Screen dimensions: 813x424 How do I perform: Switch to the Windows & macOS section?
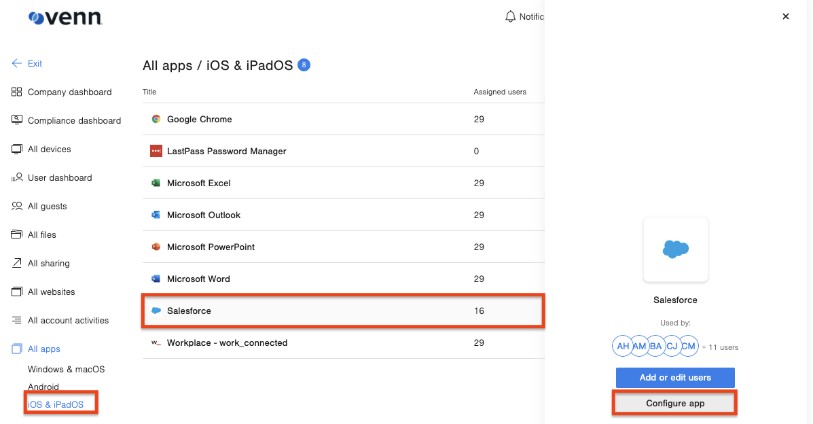coord(66,369)
